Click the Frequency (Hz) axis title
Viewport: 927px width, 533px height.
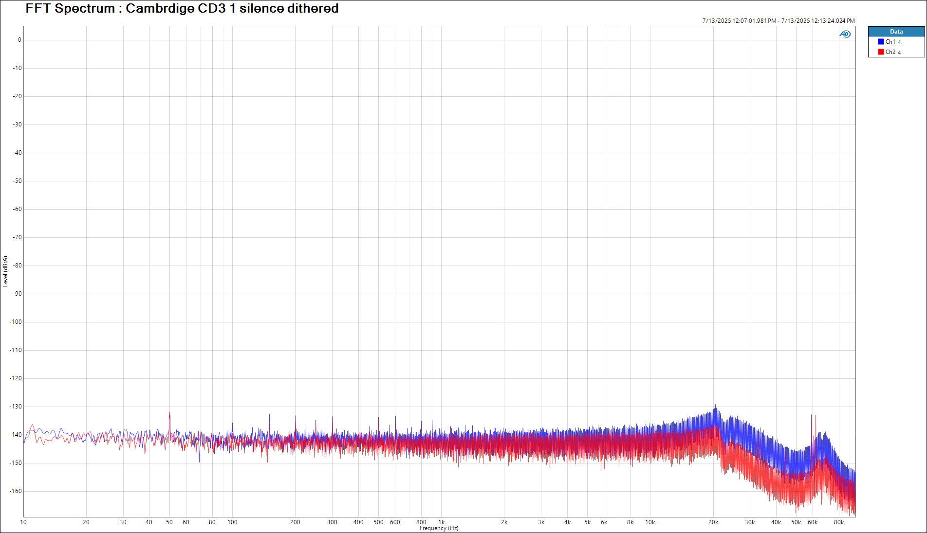pyautogui.click(x=439, y=528)
